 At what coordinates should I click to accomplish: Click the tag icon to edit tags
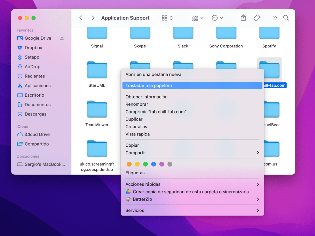(257, 18)
